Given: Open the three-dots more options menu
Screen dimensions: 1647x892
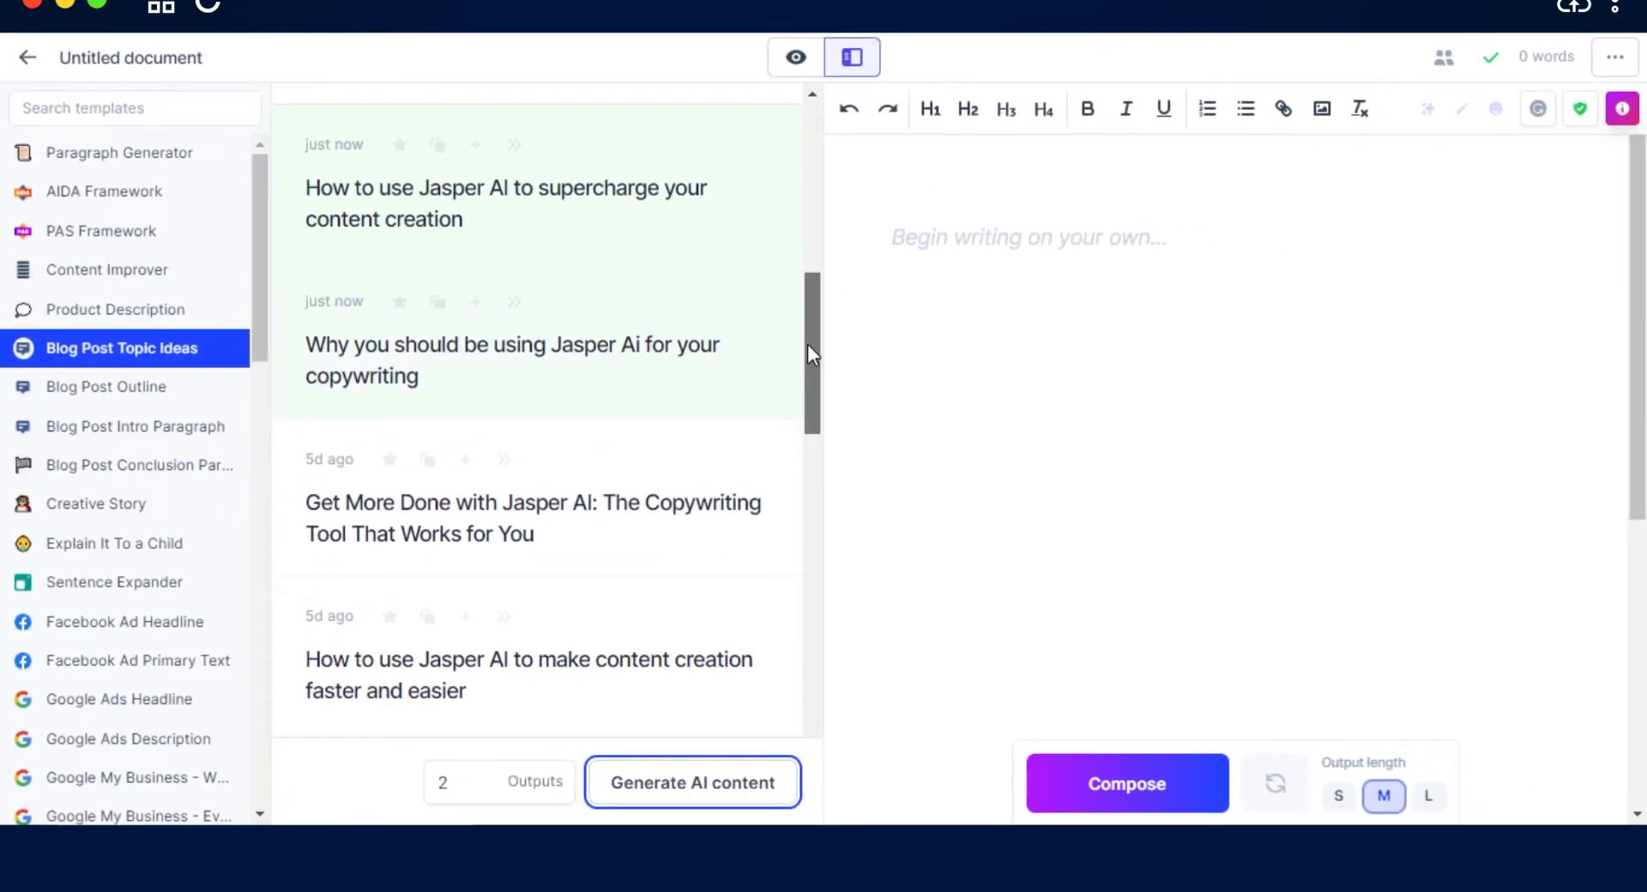Looking at the screenshot, I should (x=1615, y=57).
